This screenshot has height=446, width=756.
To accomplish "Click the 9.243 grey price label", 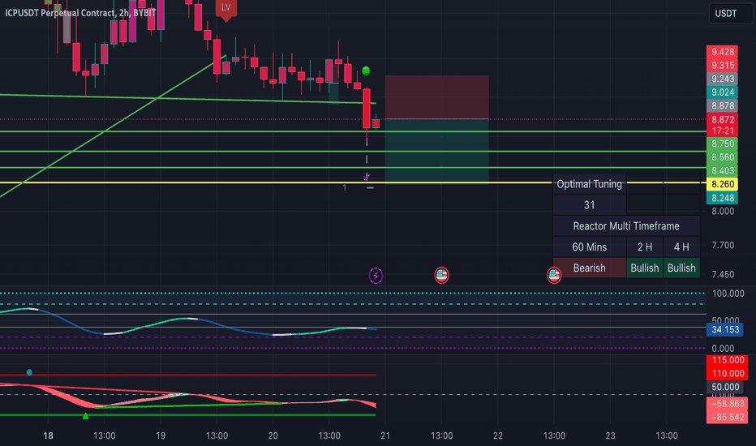I will [722, 79].
